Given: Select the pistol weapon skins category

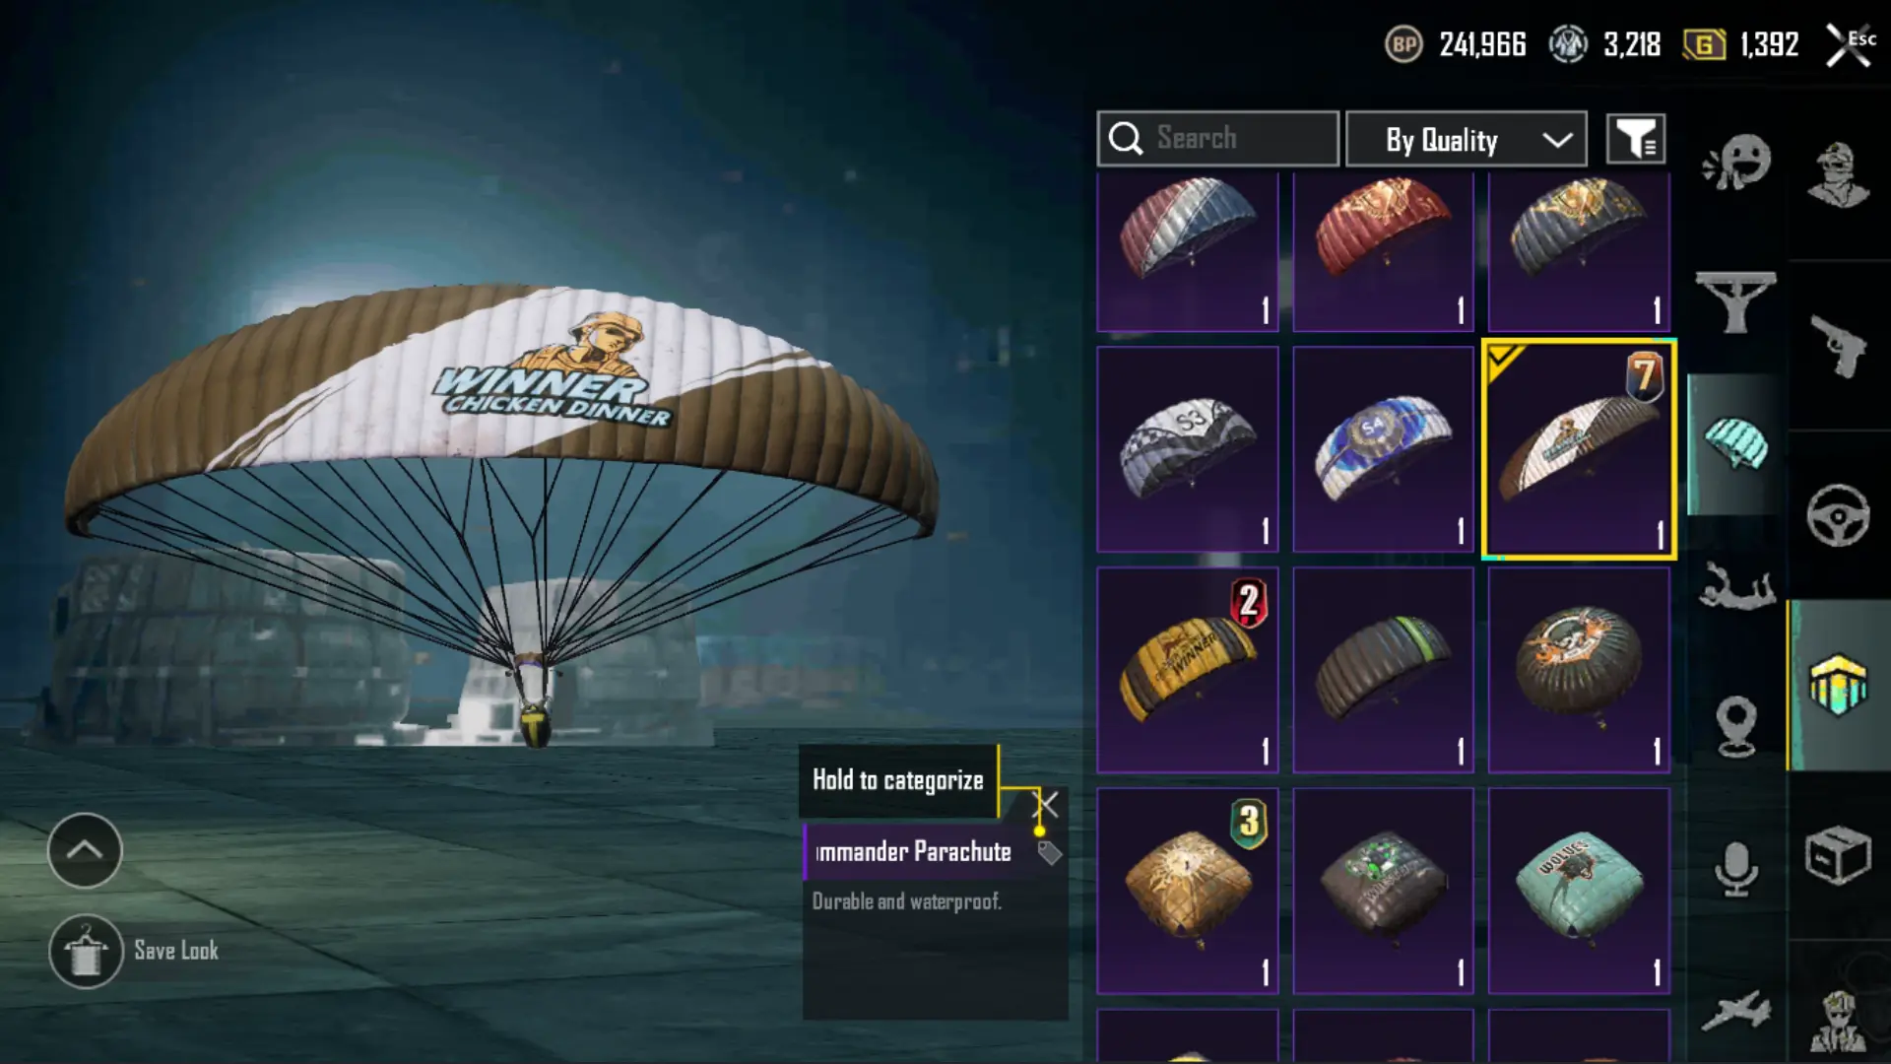Looking at the screenshot, I should click(1838, 346).
